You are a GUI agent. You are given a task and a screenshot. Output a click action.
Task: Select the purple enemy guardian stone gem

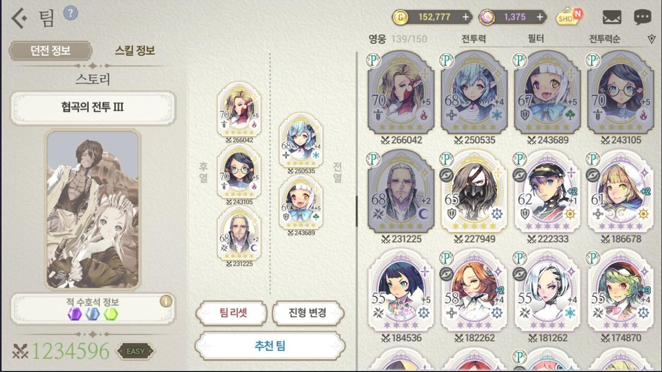click(x=74, y=313)
